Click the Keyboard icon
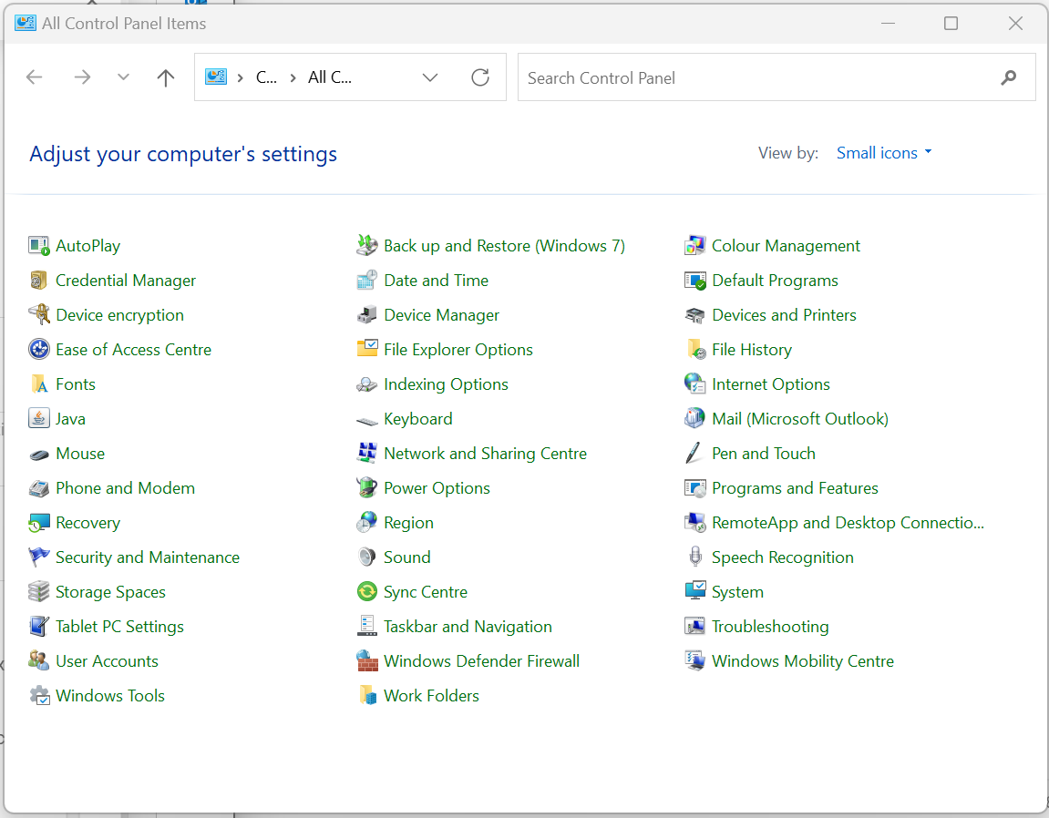The height and width of the screenshot is (818, 1049). (x=366, y=421)
